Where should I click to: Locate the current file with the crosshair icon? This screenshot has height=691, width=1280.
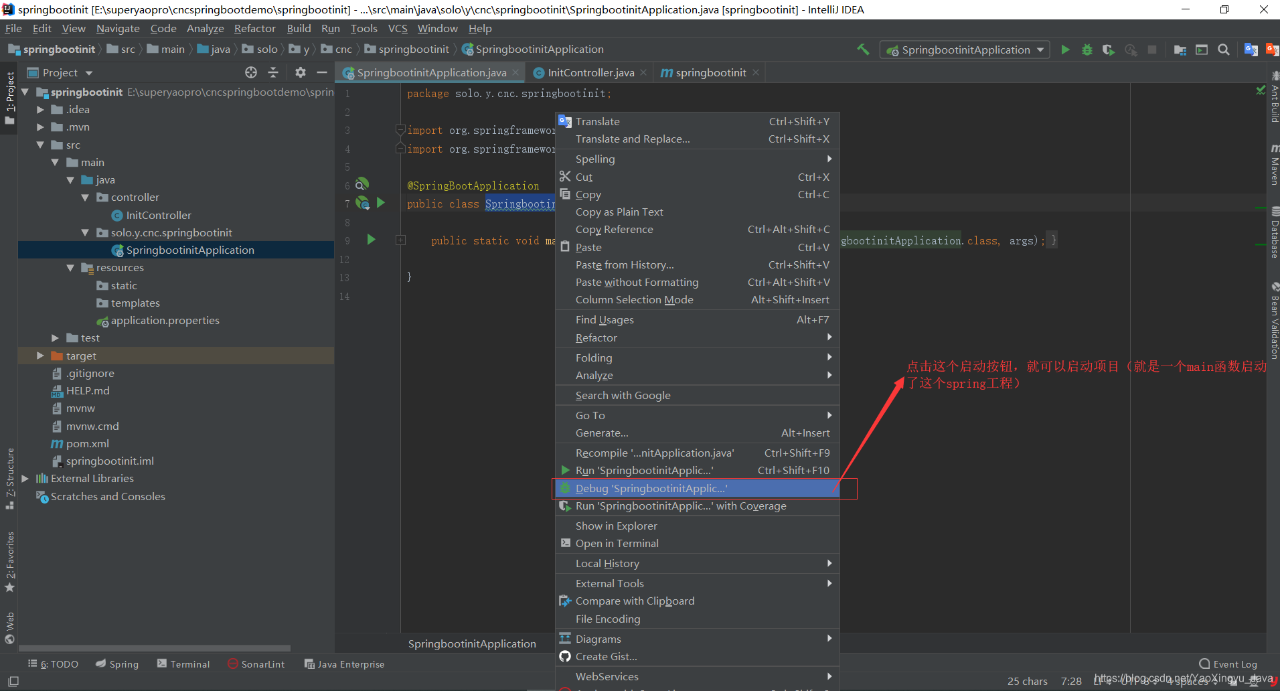251,72
